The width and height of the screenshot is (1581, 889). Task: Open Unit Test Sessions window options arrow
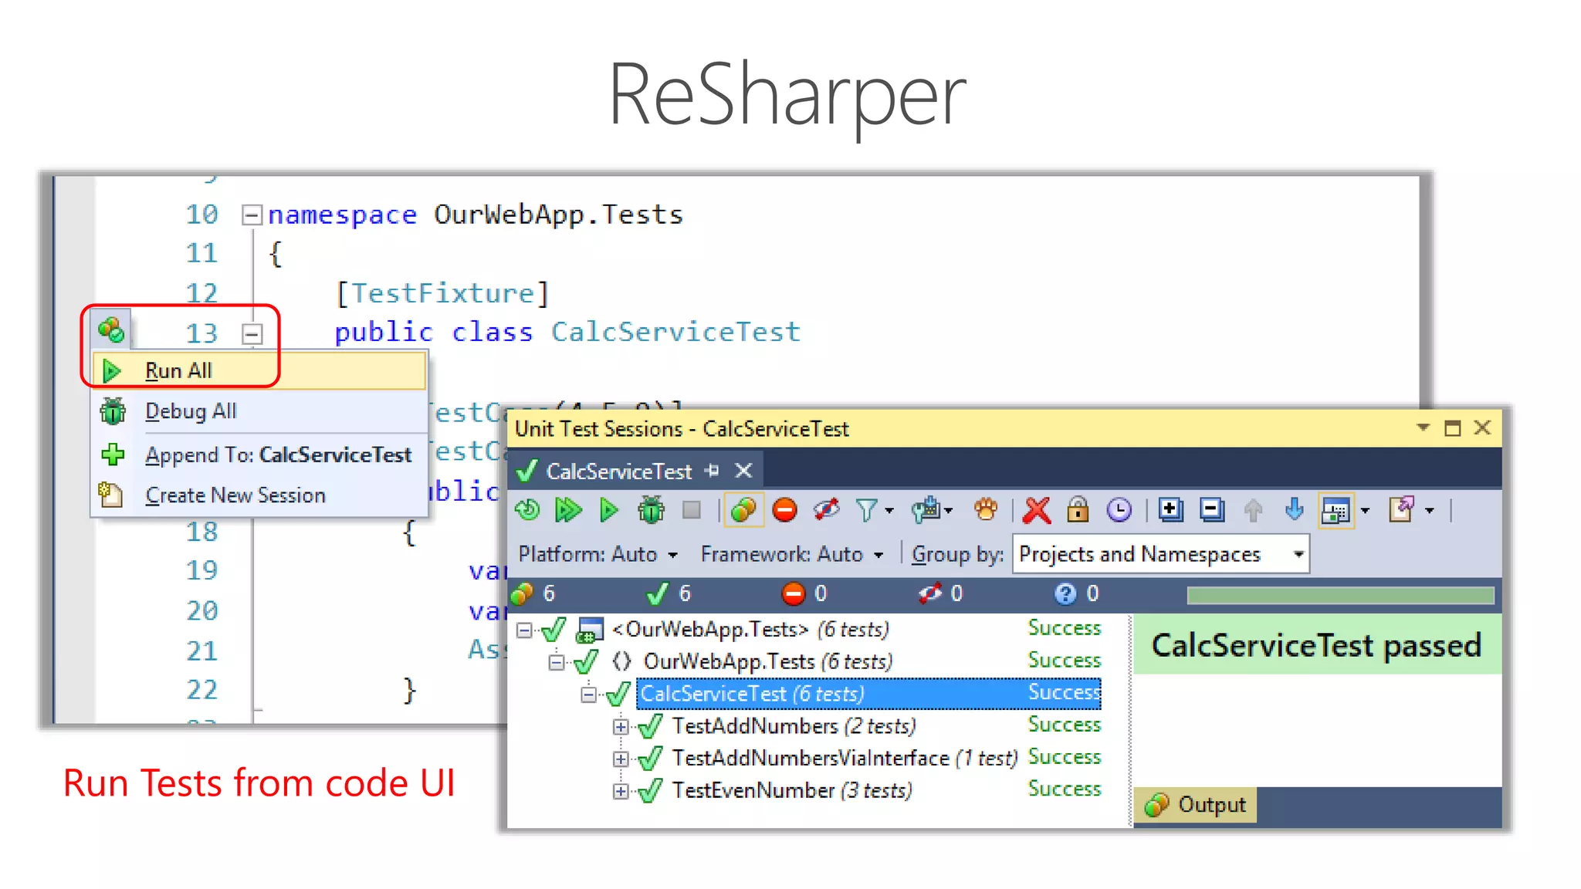click(x=1422, y=428)
